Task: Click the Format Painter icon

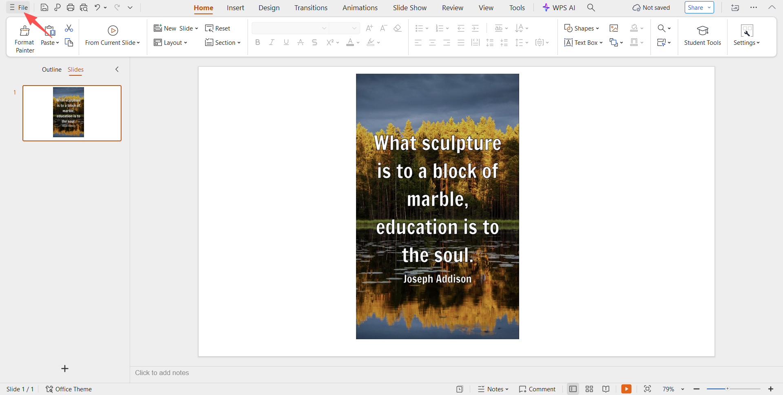Action: point(24,31)
